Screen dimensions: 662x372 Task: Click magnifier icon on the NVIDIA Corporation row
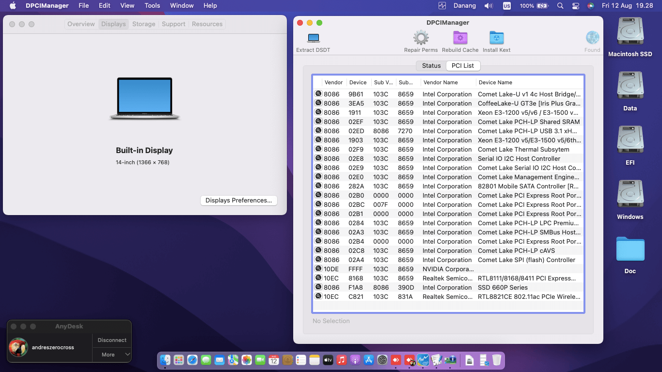(318, 268)
